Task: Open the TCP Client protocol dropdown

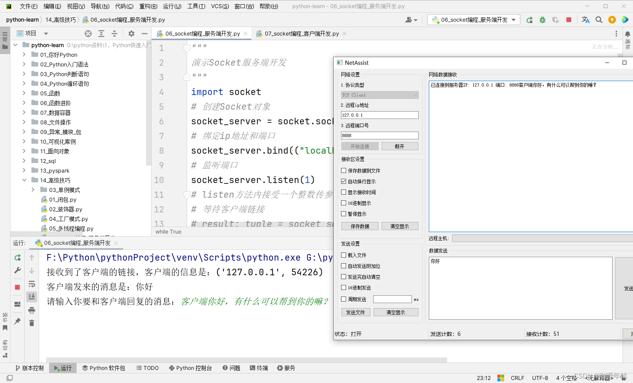Action: tap(380, 95)
